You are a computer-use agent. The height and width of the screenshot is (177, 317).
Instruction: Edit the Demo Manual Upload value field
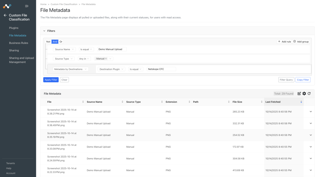112,49
